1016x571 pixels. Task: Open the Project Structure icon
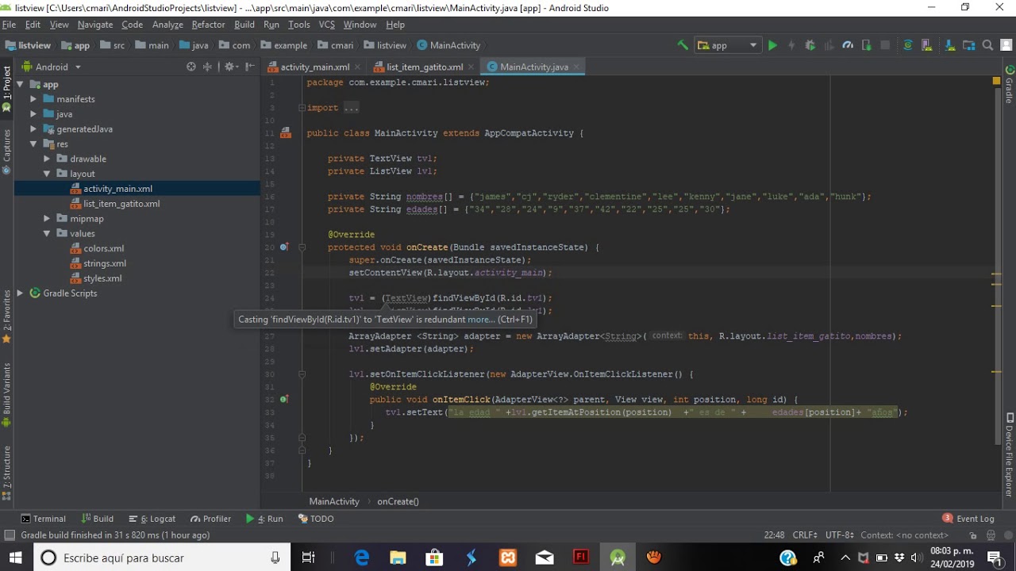pyautogui.click(x=968, y=45)
